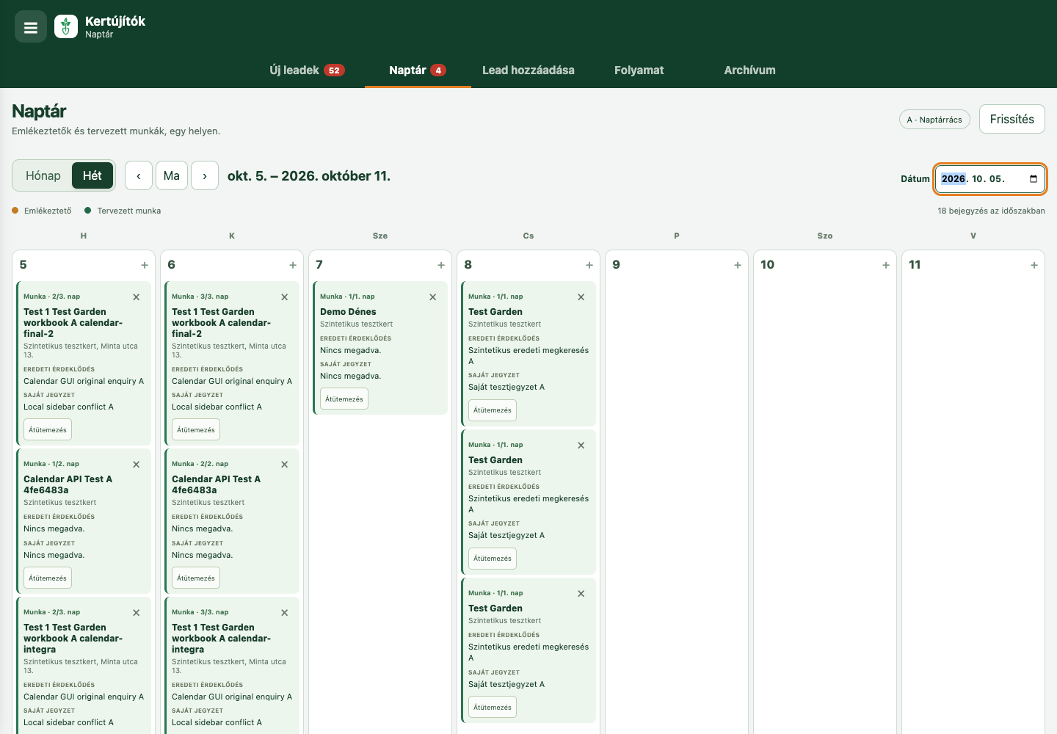Open the hamburger menu

[x=31, y=27]
